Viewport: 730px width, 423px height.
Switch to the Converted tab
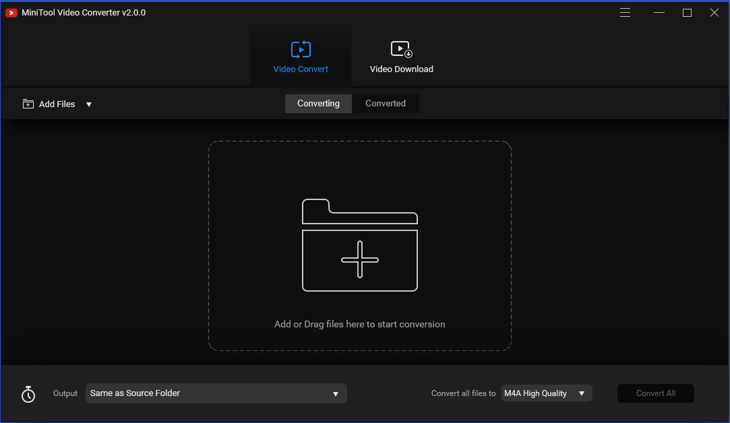tap(386, 103)
